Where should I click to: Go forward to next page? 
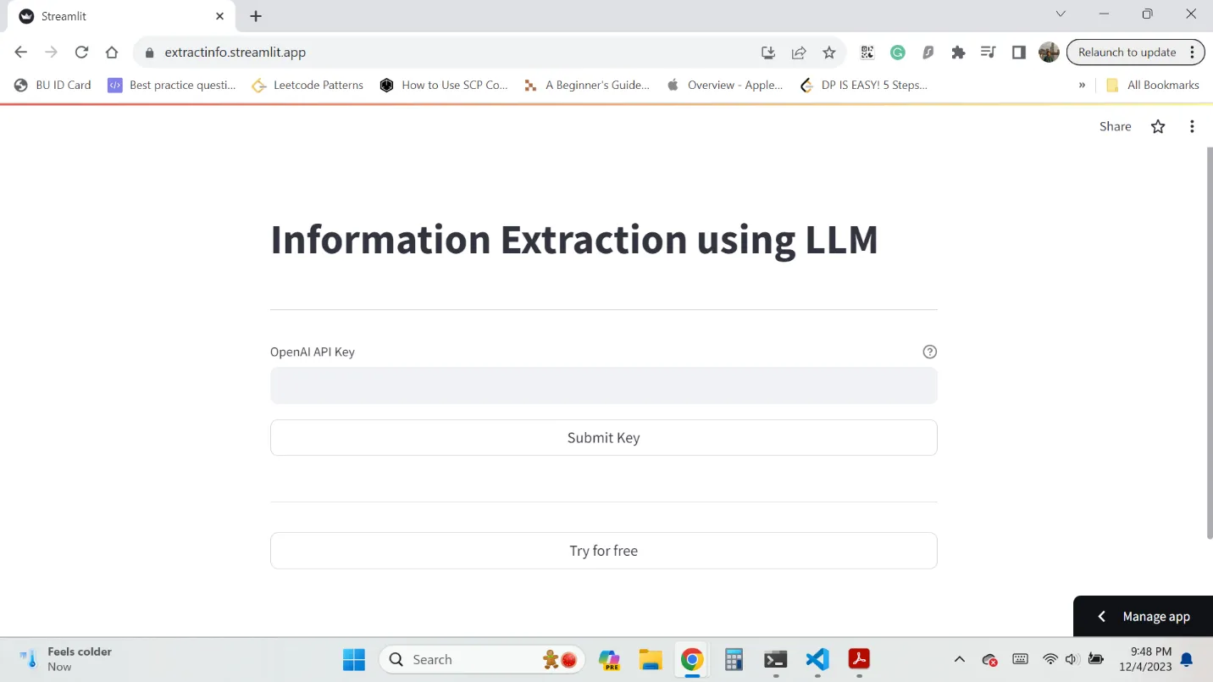point(52,53)
